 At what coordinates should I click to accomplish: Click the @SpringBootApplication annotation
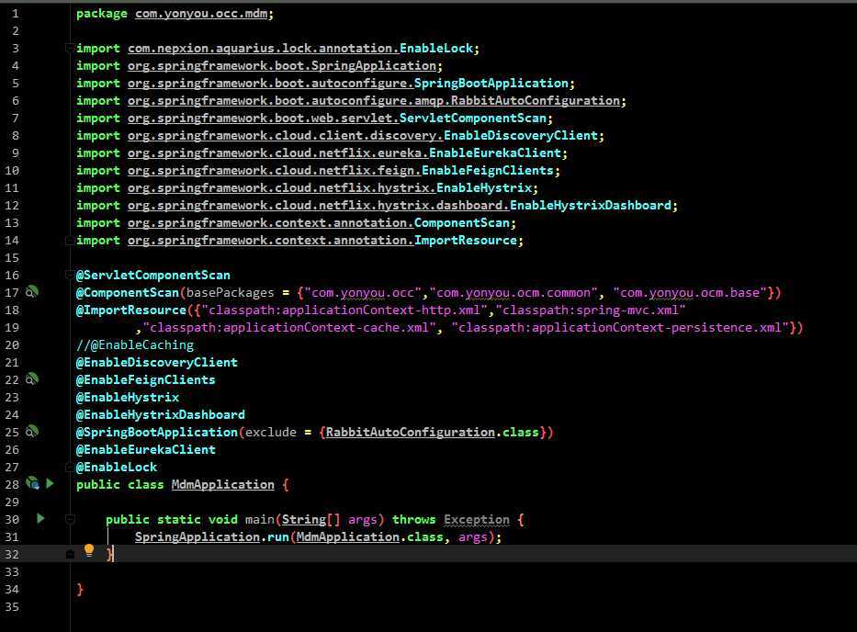[x=157, y=433]
